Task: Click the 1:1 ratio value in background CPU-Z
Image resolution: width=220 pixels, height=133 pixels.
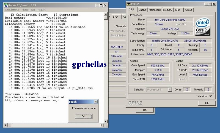Action: point(117,52)
